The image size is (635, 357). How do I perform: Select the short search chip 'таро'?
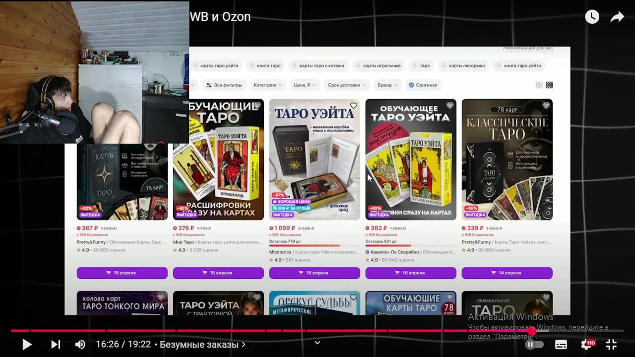[x=421, y=65]
